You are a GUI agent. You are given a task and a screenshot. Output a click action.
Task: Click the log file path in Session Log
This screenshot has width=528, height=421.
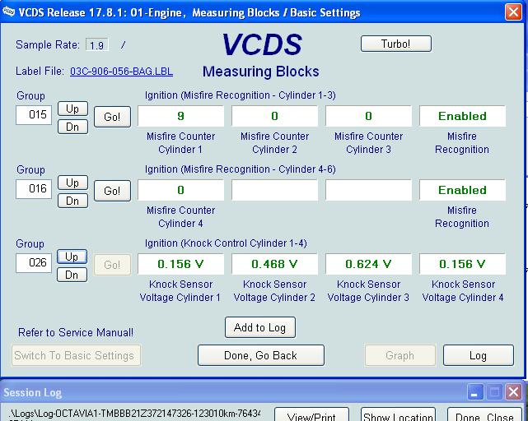point(134,414)
